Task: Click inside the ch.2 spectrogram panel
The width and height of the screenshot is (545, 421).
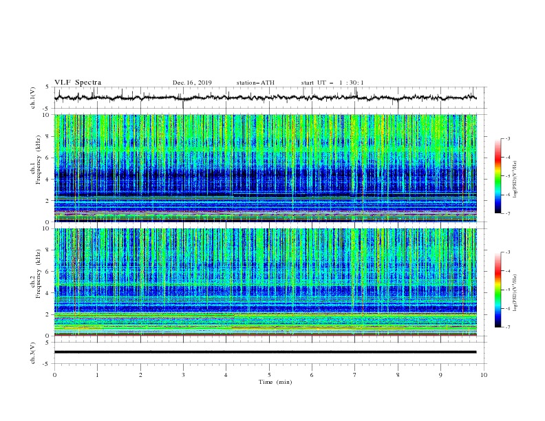Action: tap(265, 282)
